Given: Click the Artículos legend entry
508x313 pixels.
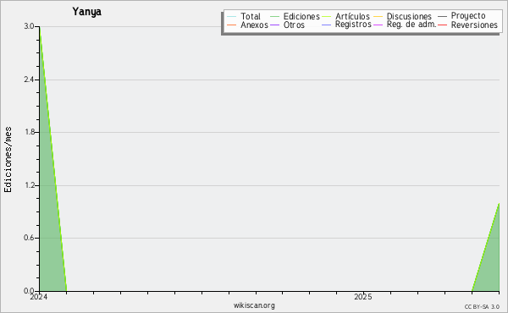Looking at the screenshot, I should point(345,16).
